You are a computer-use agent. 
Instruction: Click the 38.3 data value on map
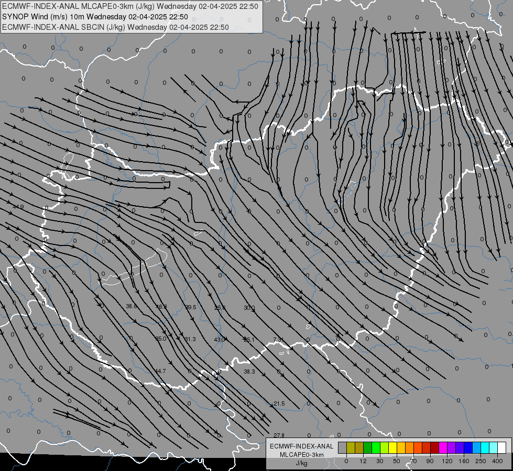(249, 372)
